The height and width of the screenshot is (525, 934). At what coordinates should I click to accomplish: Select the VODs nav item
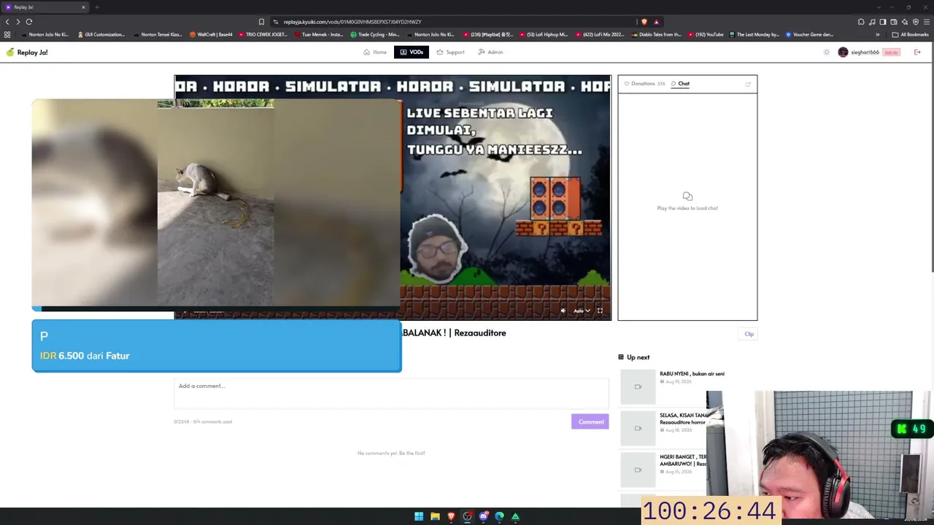pos(412,52)
